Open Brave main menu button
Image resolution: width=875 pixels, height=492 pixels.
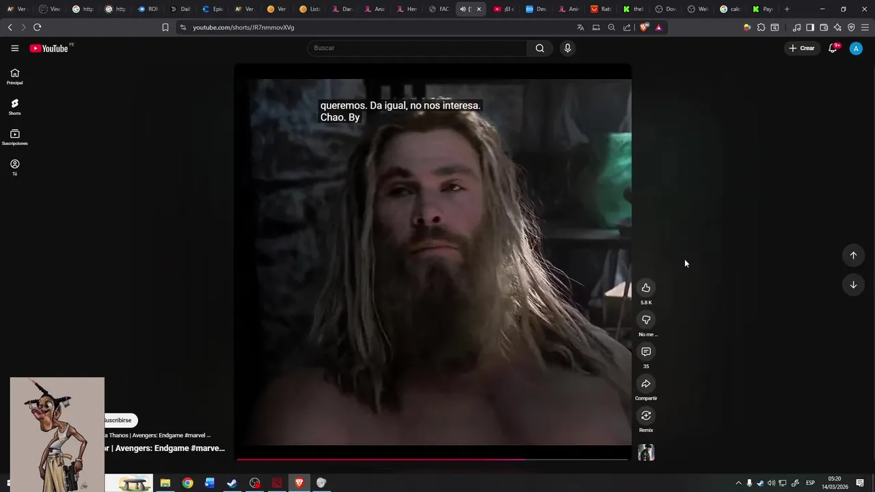click(865, 27)
